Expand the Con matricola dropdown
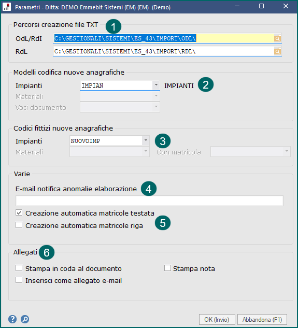 (287, 151)
